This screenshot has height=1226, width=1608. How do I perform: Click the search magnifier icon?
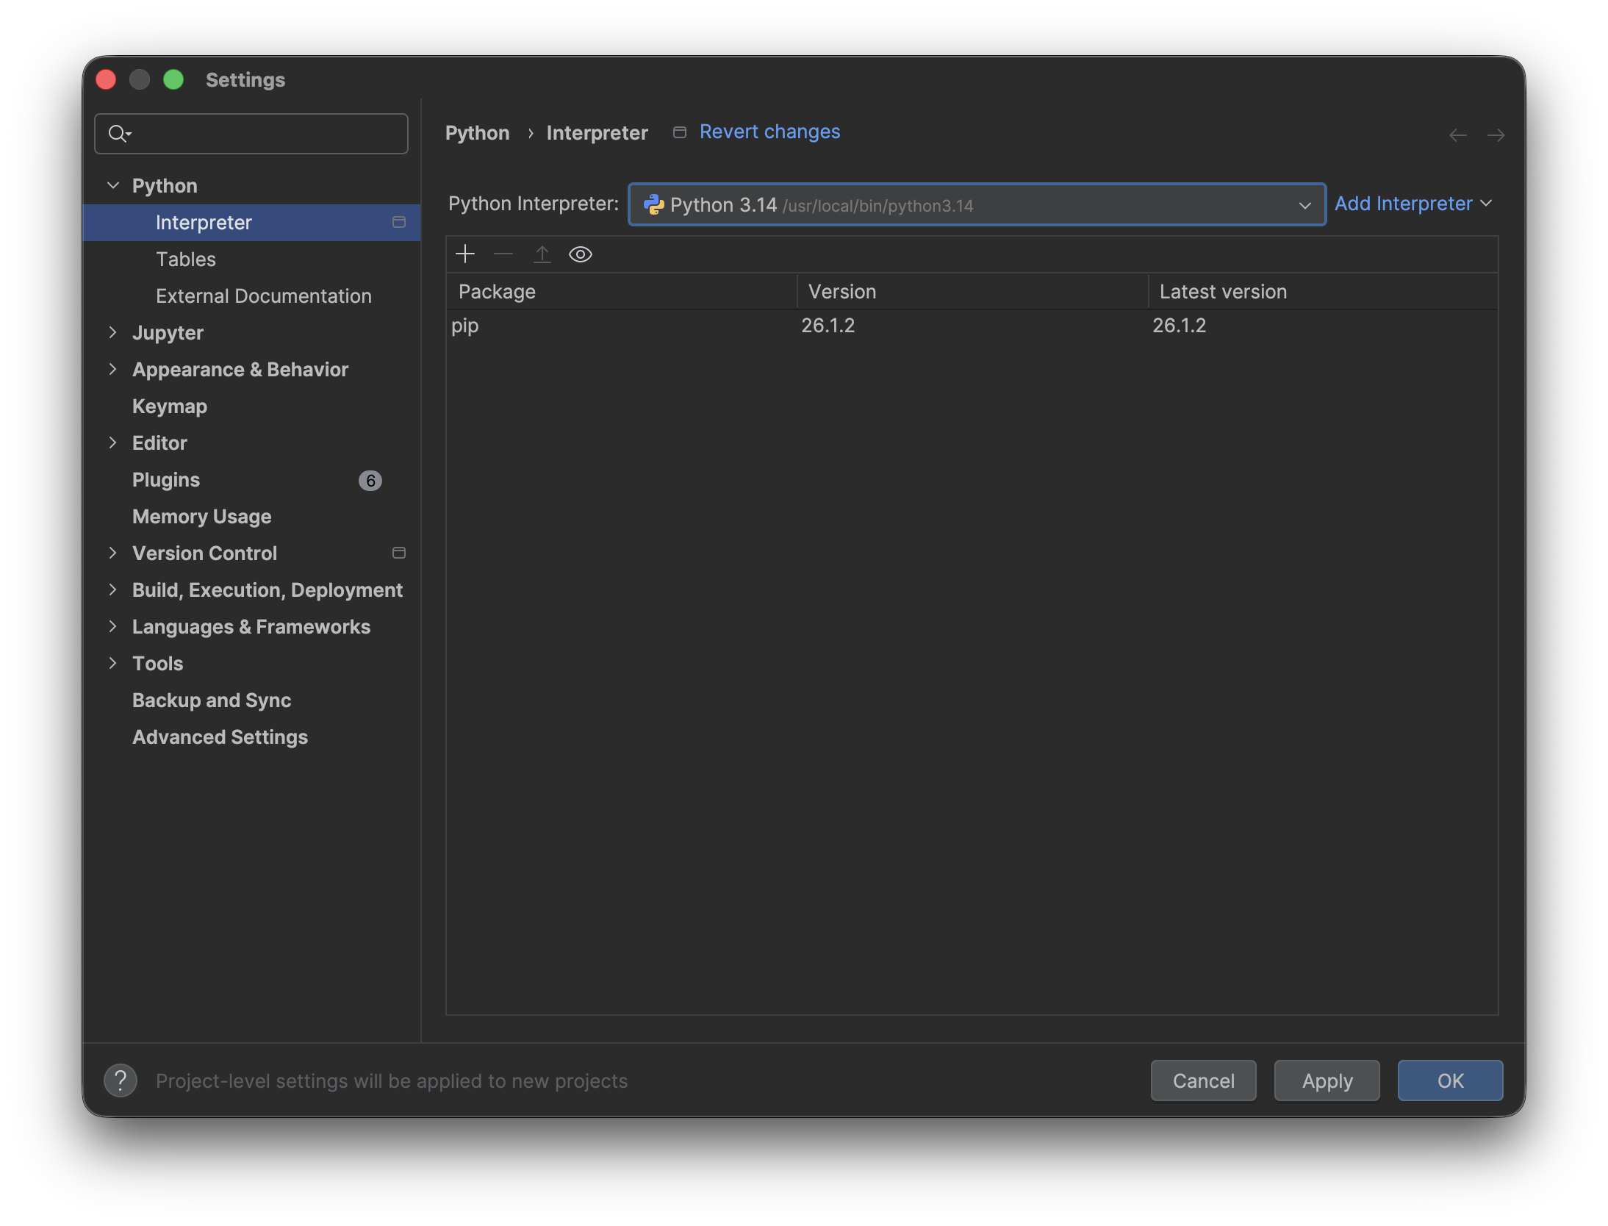119,134
